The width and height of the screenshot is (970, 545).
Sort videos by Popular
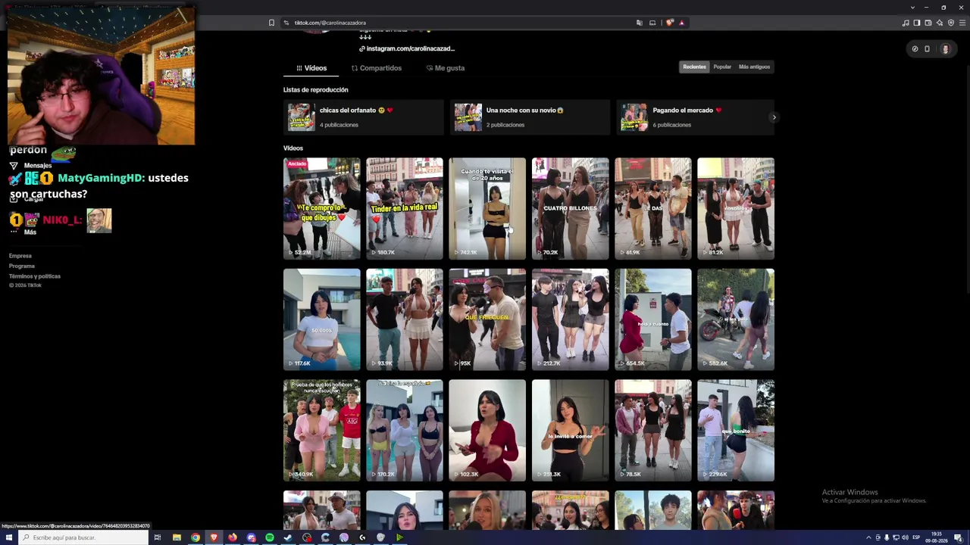coord(722,67)
